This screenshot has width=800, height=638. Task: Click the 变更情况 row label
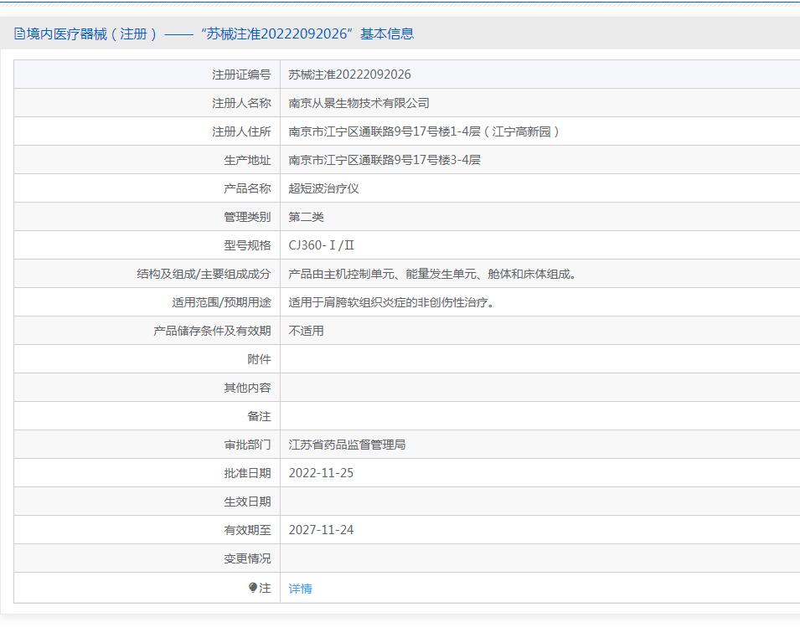click(x=247, y=558)
